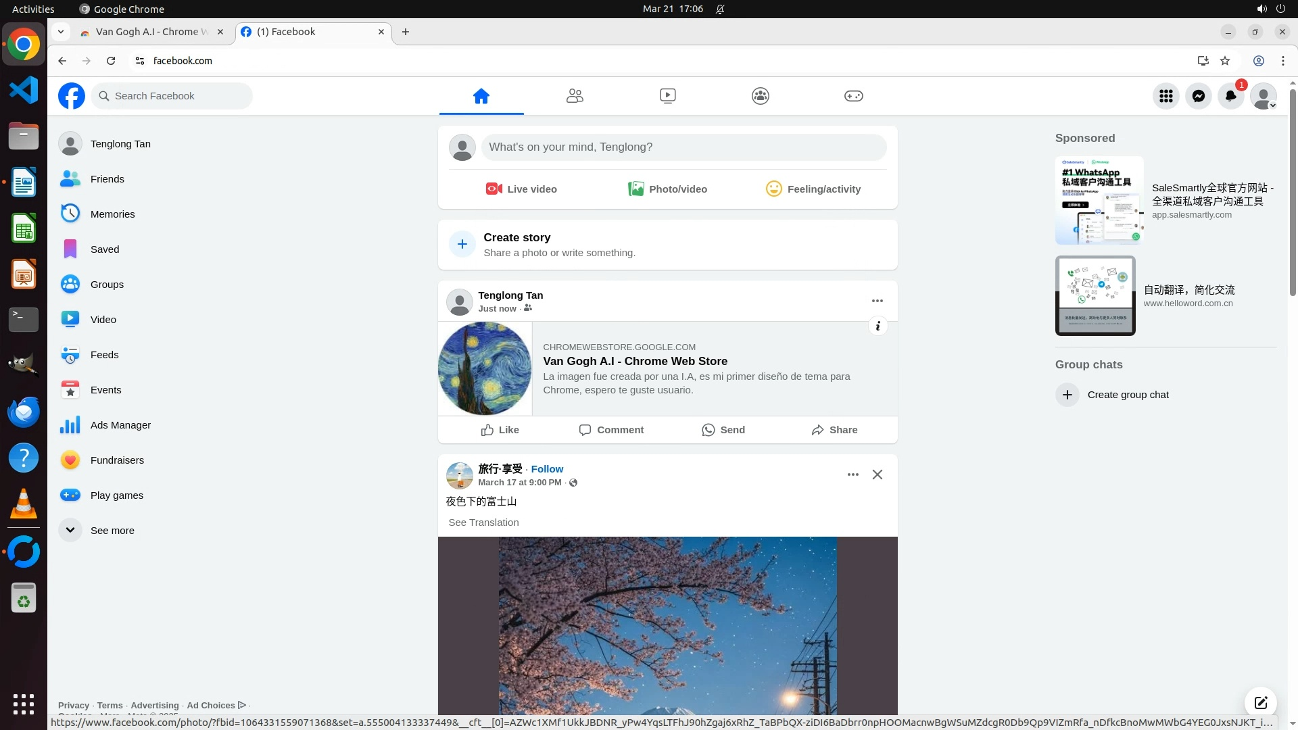Go to the Gaming tab icon
1298x730 pixels.
coord(853,96)
